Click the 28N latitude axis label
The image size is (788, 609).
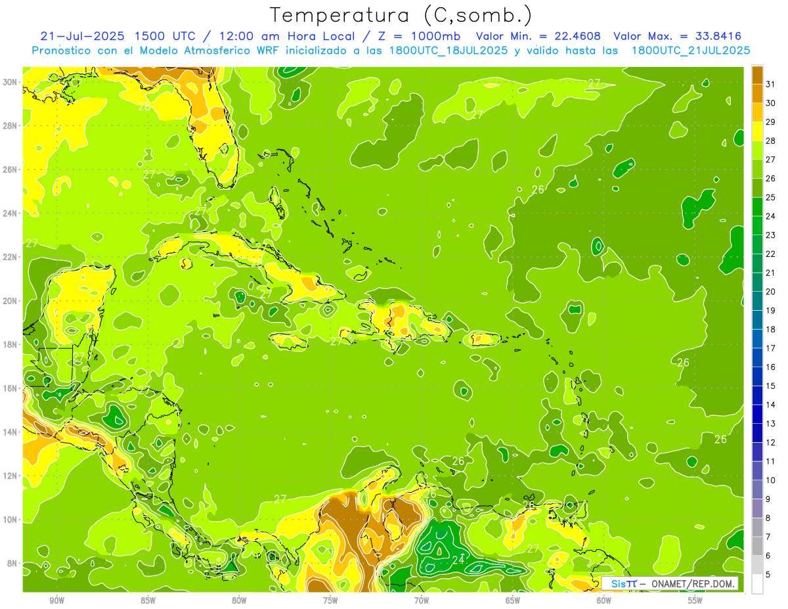coord(11,125)
